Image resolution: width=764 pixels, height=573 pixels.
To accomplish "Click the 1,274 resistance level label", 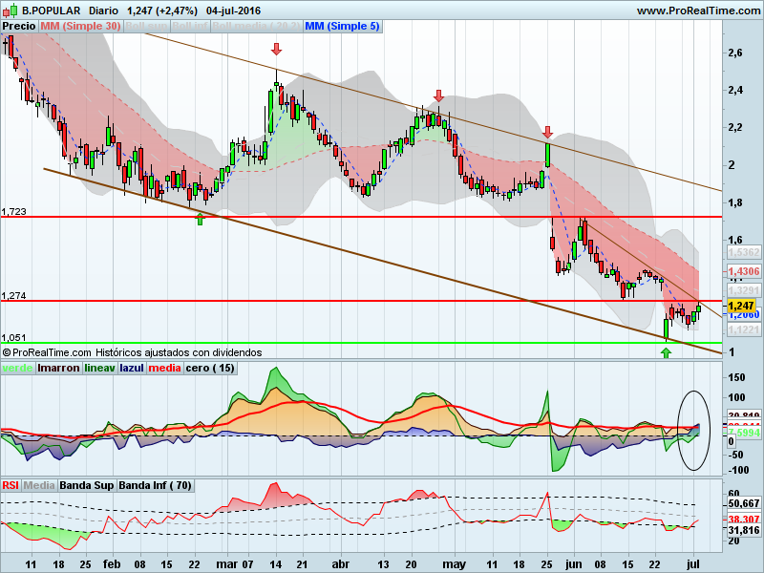I will pos(13,296).
